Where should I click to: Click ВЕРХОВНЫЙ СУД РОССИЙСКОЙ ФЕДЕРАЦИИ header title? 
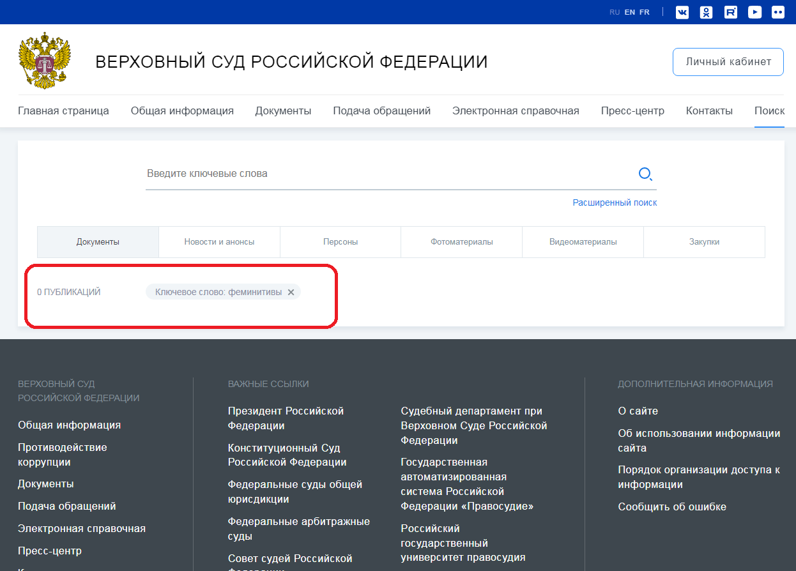click(x=291, y=62)
